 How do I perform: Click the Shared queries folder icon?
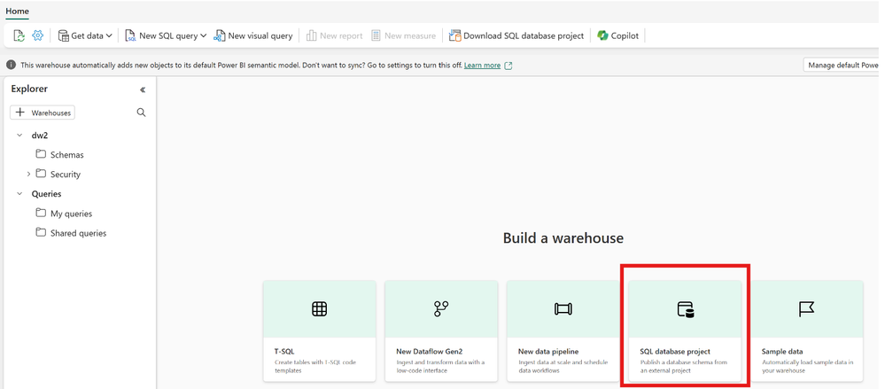[x=41, y=233]
